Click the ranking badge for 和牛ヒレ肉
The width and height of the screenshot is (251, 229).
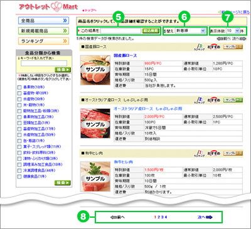click(199, 154)
